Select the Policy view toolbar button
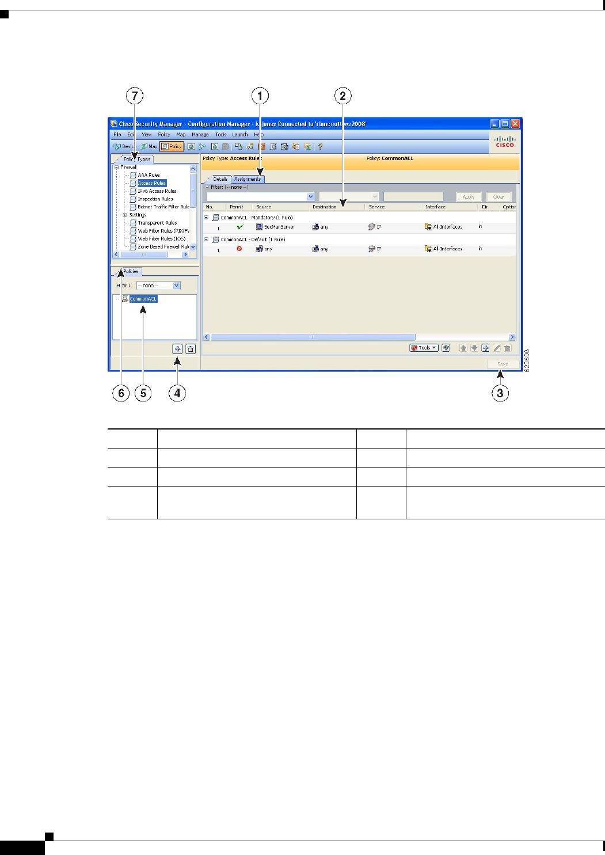605x855 pixels. point(172,146)
